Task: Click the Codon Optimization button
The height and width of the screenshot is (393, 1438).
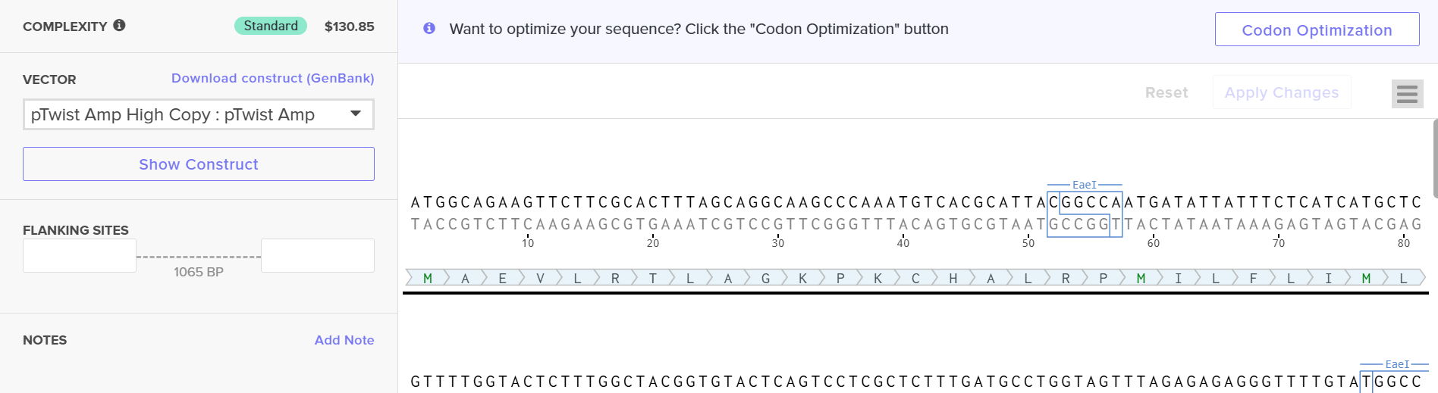Action: (x=1317, y=30)
